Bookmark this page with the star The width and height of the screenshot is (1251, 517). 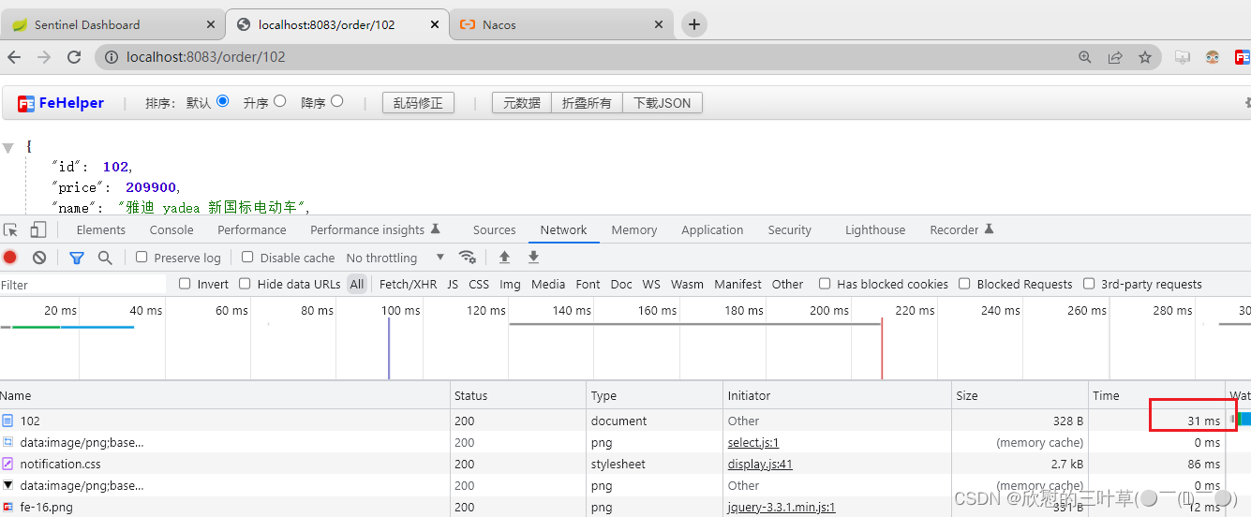tap(1145, 57)
